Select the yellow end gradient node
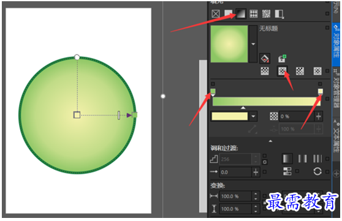This screenshot has width=342, height=221. pyautogui.click(x=320, y=92)
